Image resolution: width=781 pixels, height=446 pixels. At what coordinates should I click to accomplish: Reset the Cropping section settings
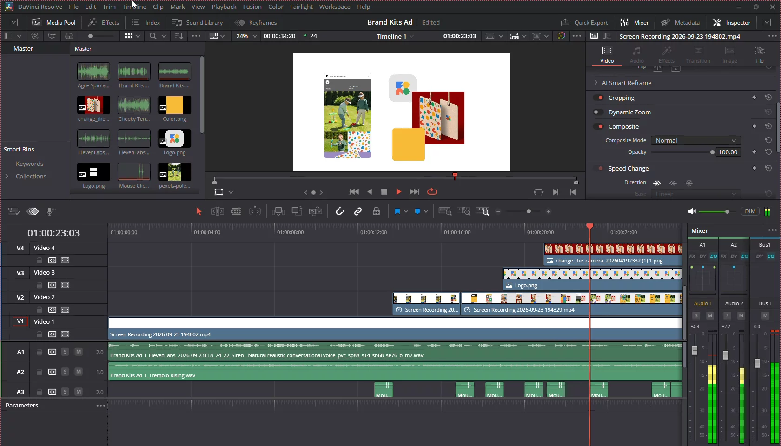[768, 98]
